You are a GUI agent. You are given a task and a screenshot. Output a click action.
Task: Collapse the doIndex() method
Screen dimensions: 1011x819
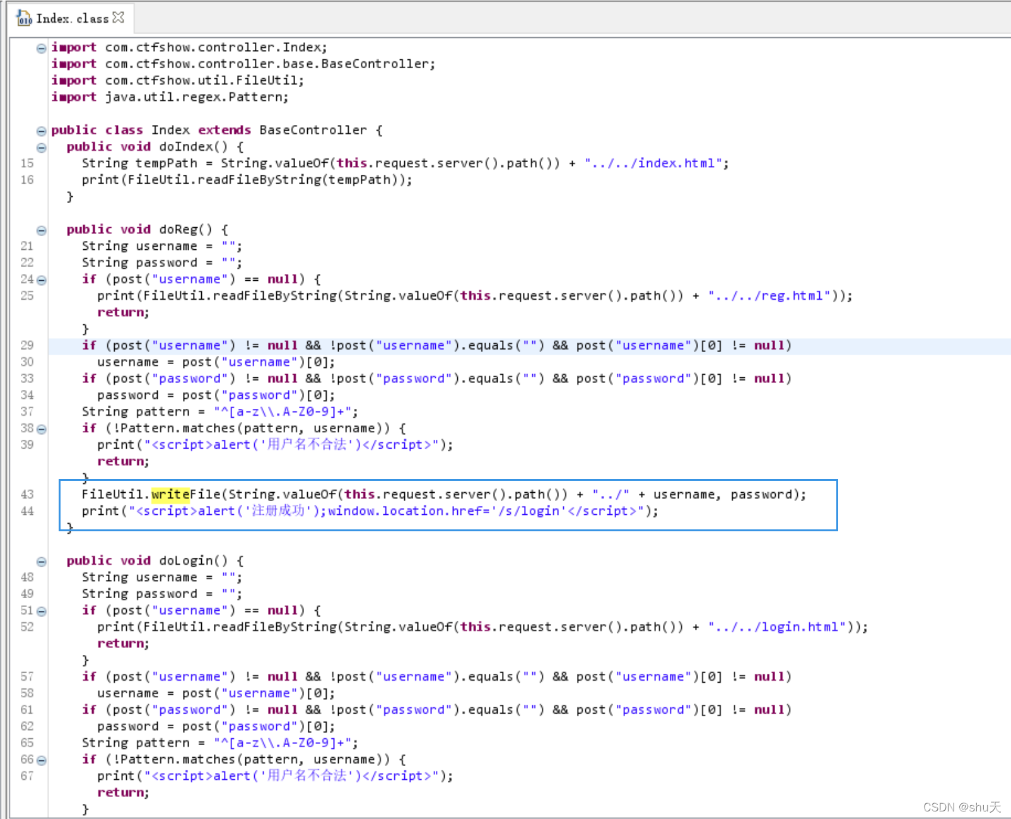click(41, 148)
